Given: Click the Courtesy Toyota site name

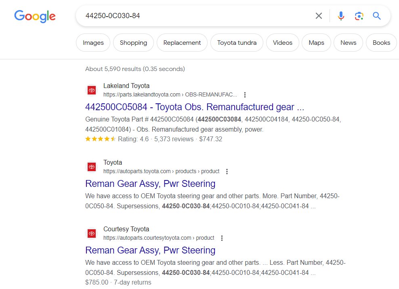Looking at the screenshot, I should (x=126, y=229).
